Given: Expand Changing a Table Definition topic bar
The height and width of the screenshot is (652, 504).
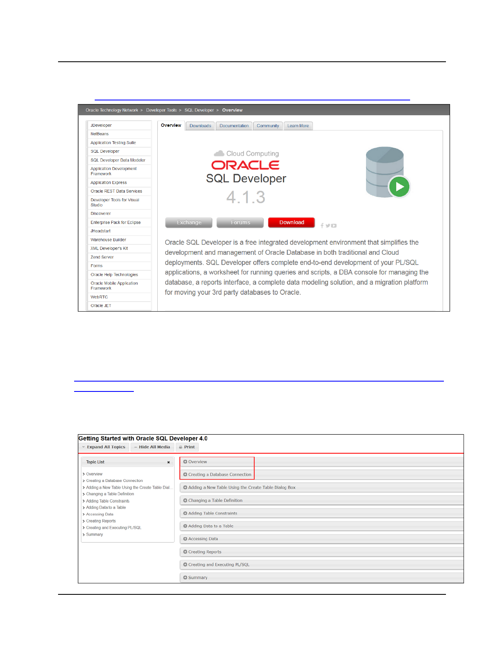Looking at the screenshot, I should [x=322, y=501].
